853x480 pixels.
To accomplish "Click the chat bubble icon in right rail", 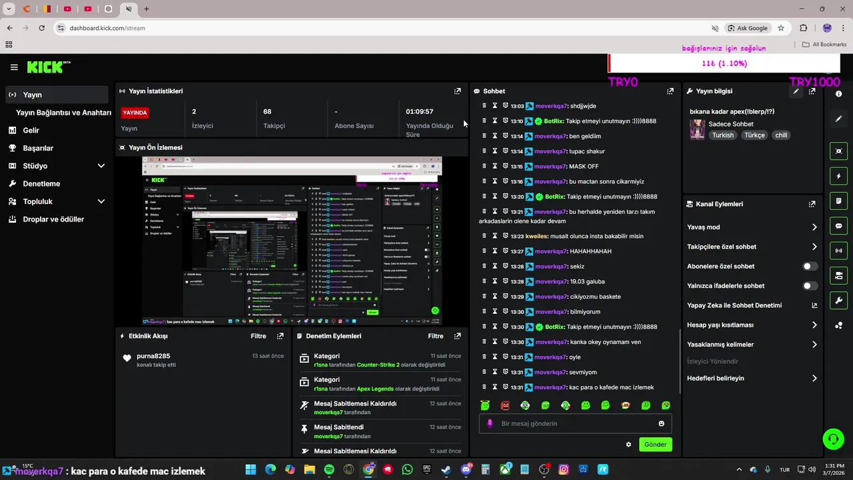I will pos(839,226).
